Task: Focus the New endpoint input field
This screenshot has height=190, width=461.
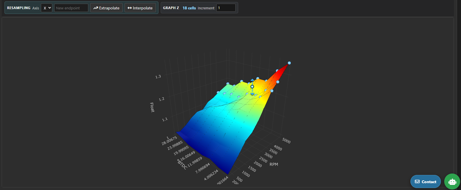Action: click(71, 8)
